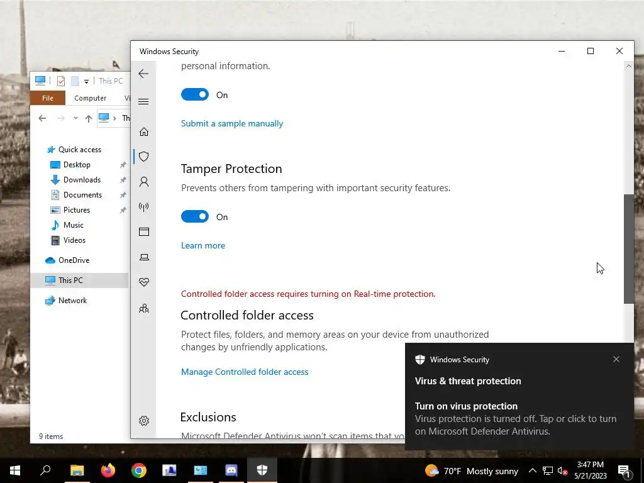Dismiss the Windows Security notification
The width and height of the screenshot is (644, 483).
point(616,359)
